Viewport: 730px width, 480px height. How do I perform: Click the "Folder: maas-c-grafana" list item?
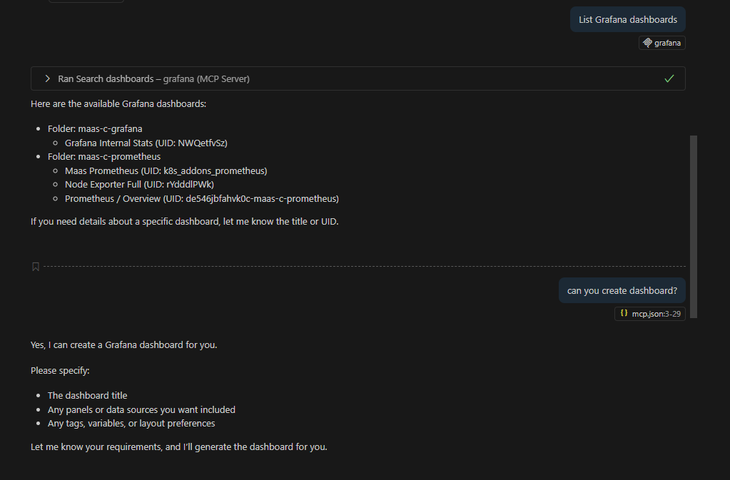tap(95, 129)
